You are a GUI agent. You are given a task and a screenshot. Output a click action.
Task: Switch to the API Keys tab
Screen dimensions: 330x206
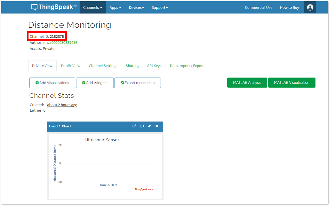[x=154, y=66]
